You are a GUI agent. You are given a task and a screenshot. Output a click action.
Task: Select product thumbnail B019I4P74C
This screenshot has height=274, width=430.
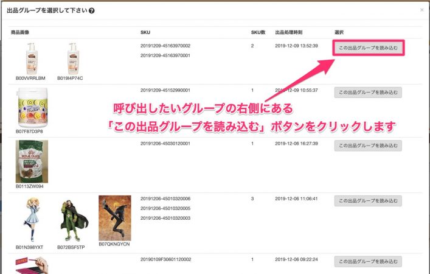pos(73,58)
